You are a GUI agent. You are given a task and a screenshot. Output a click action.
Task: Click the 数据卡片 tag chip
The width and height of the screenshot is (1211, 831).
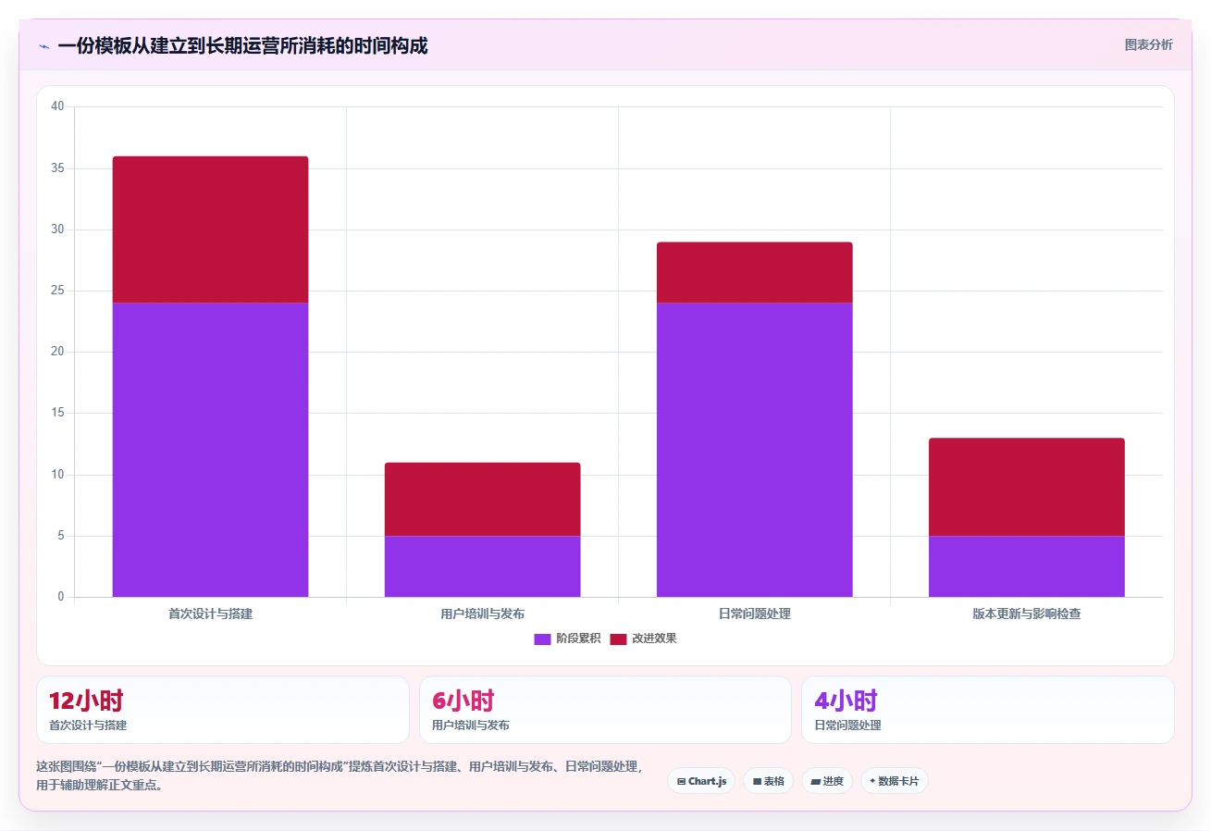pyautogui.click(x=894, y=781)
